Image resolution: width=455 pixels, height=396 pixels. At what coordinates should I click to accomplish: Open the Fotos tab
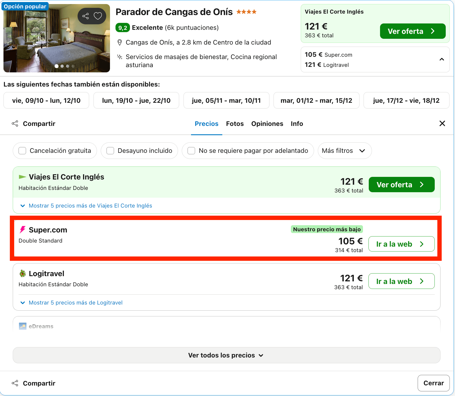coord(235,124)
